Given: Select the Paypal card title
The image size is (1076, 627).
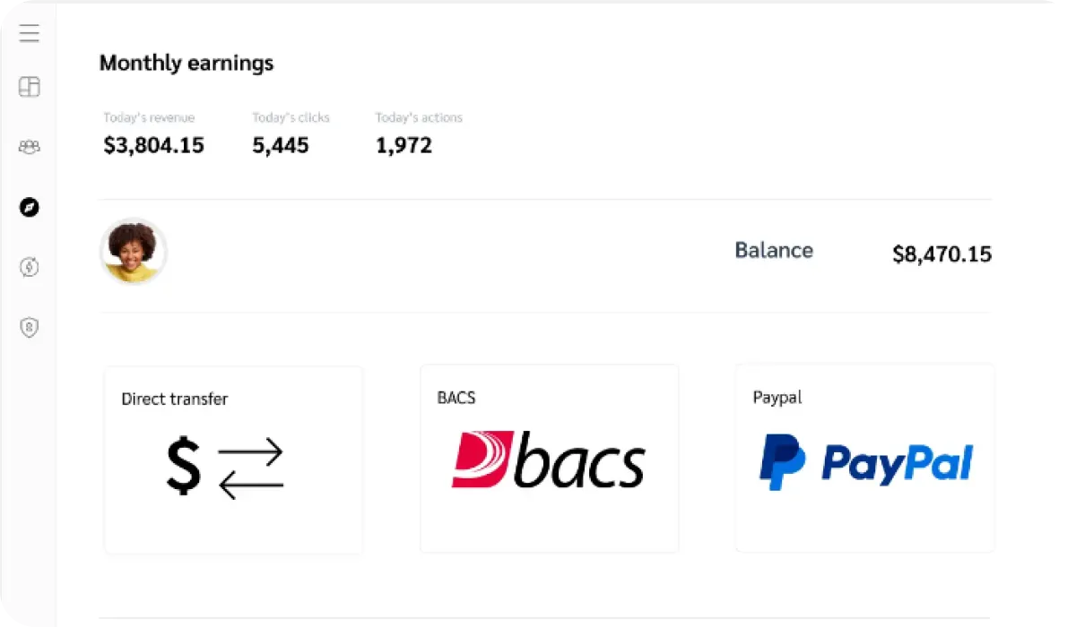Looking at the screenshot, I should click(x=777, y=397).
